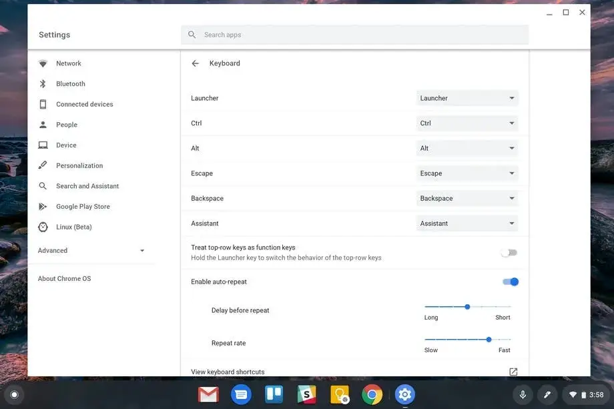Open the launcher circle button

(15, 394)
